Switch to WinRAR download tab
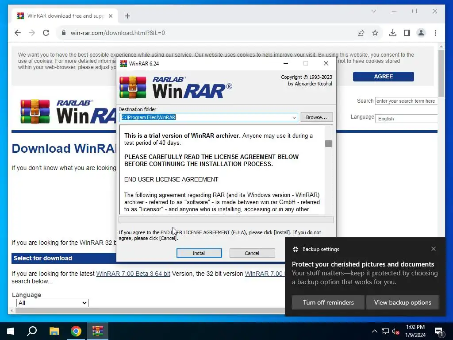This screenshot has height=340, width=453. point(65,15)
